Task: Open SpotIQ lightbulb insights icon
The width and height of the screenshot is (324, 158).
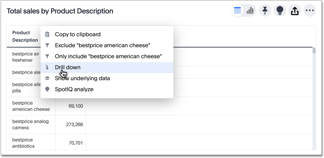Action: click(x=280, y=11)
